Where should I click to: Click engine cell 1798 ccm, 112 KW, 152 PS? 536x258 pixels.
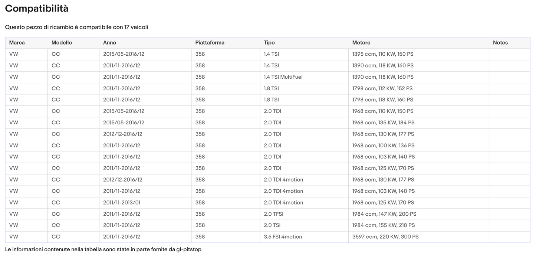(x=382, y=88)
